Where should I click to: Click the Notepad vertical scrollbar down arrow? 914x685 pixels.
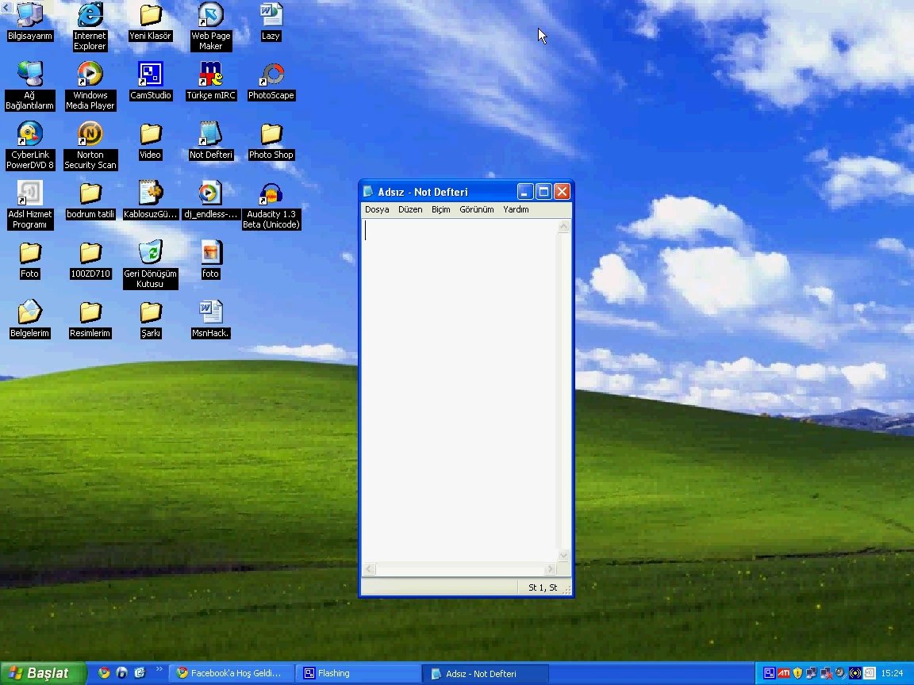click(563, 556)
